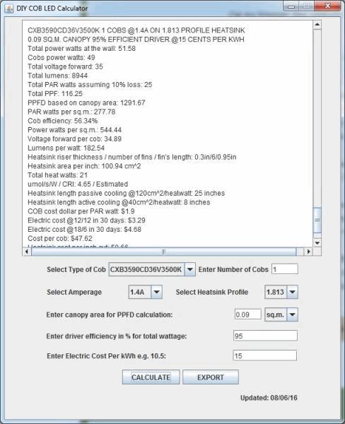
Task: Click the 'Cost per cob: $47.62' line
Action: [x=60, y=239]
